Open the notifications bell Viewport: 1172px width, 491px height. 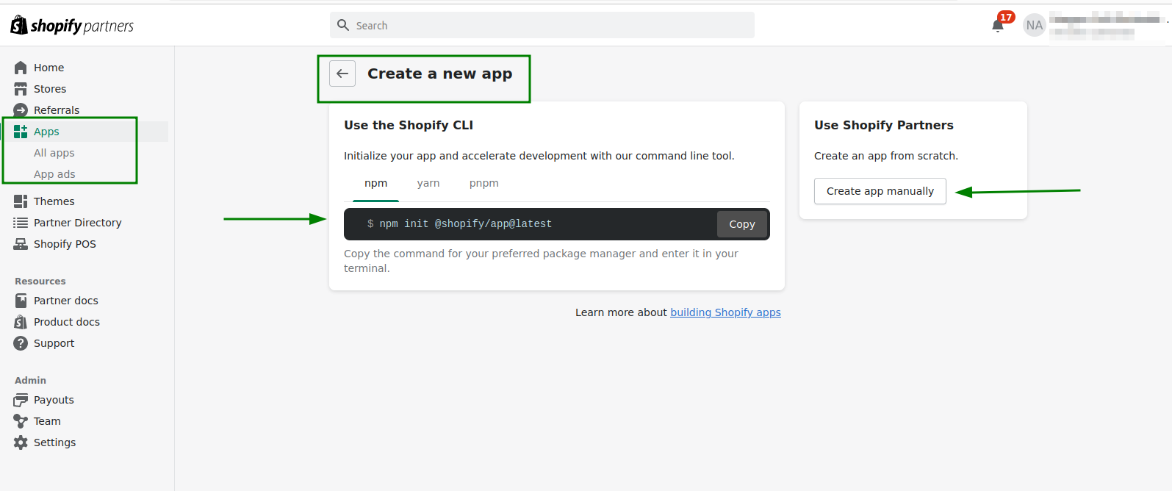coord(998,26)
